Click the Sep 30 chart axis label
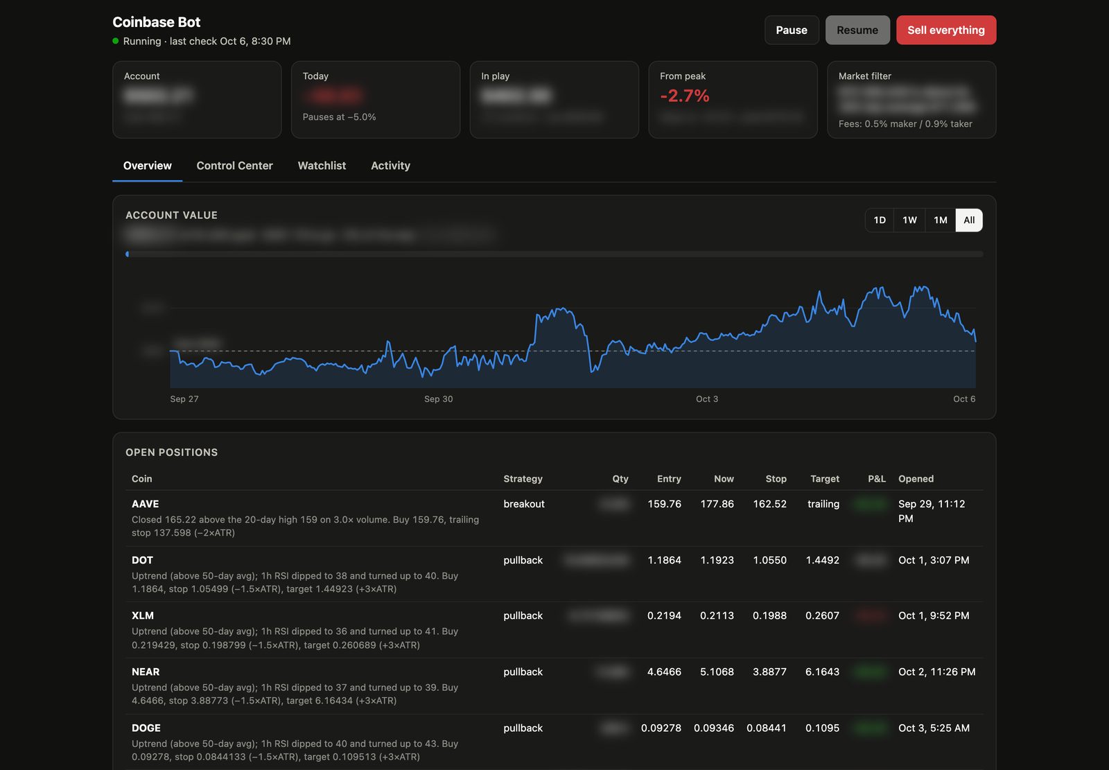The height and width of the screenshot is (770, 1109). 439,399
